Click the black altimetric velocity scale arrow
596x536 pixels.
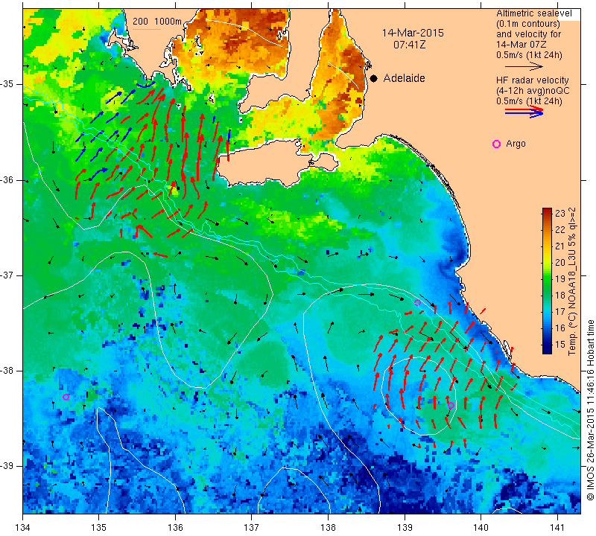[x=524, y=66]
